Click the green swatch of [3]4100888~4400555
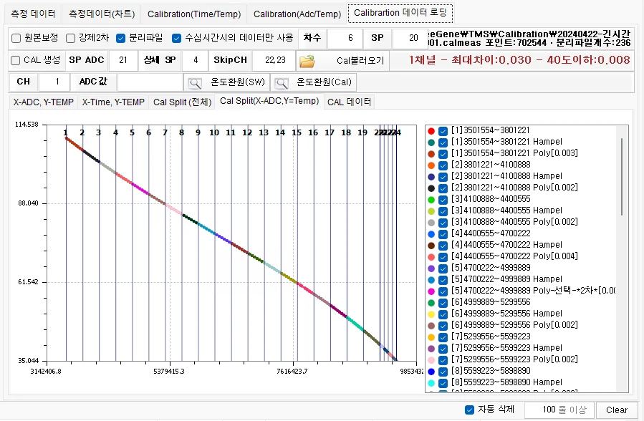644x421 pixels. [431, 200]
